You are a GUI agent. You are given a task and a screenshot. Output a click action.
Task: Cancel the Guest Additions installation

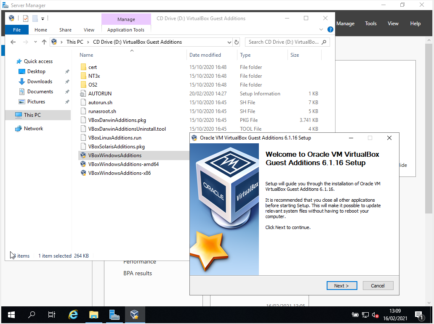coord(378,285)
